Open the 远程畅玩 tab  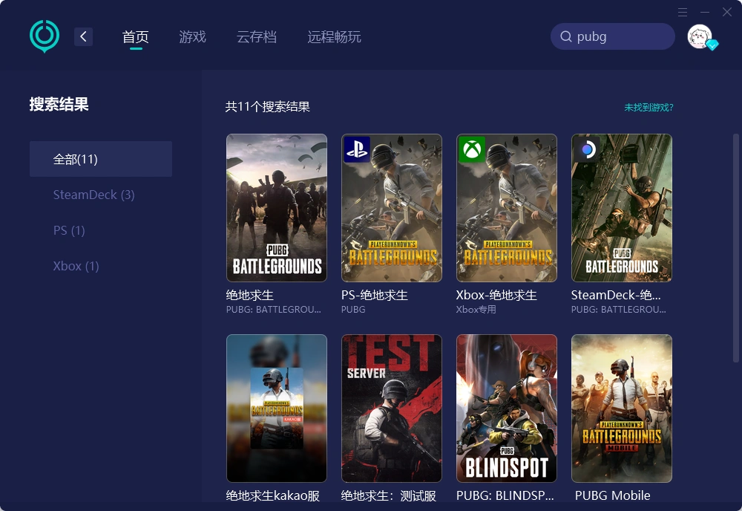pos(334,36)
